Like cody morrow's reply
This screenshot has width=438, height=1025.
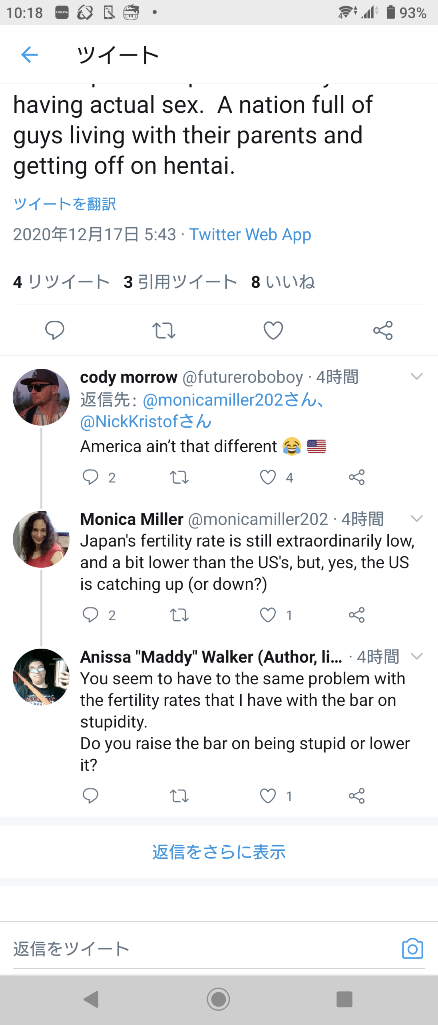(268, 477)
